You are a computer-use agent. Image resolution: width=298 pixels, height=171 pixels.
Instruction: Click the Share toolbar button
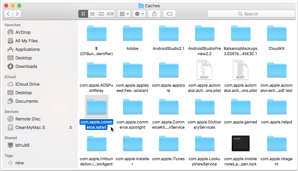154,14
